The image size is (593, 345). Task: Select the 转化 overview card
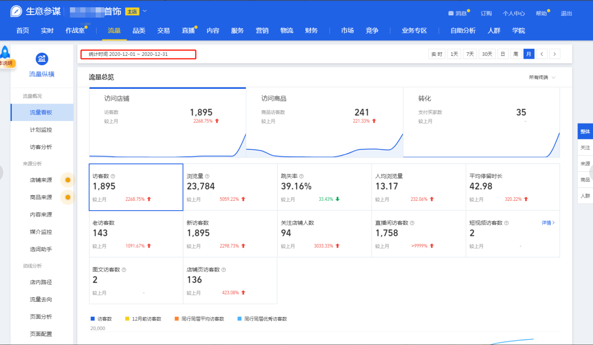coord(481,122)
